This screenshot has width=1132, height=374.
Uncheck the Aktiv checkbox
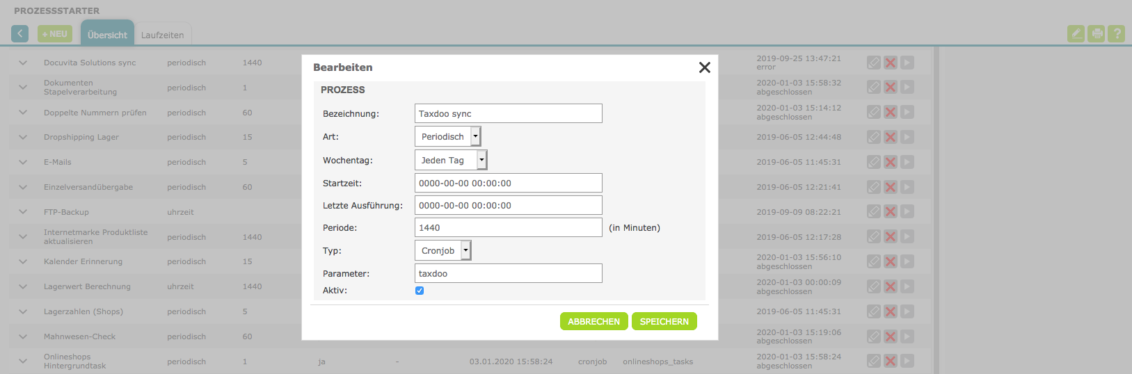420,291
